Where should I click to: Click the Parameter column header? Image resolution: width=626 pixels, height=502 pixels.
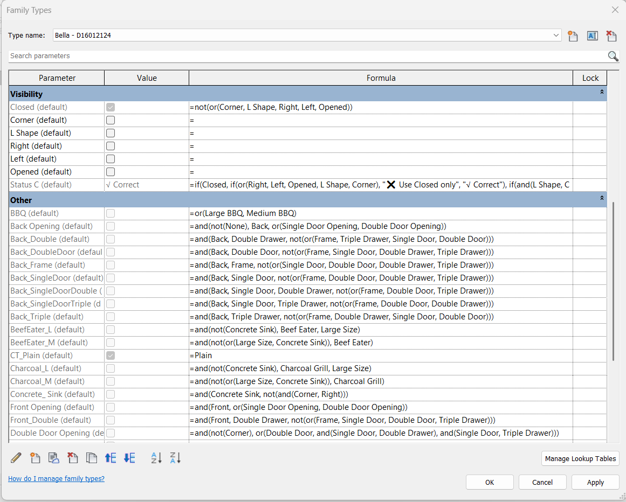(57, 78)
